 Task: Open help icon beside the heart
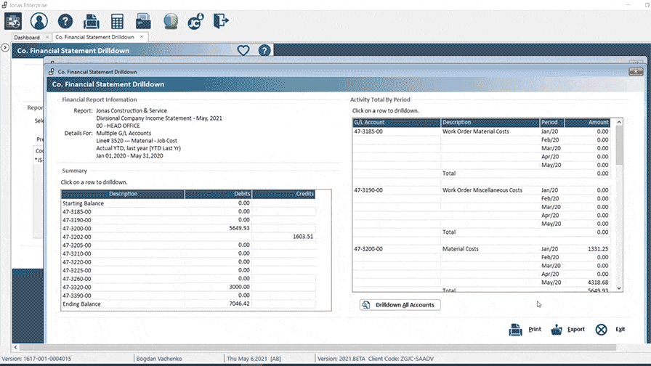[264, 51]
